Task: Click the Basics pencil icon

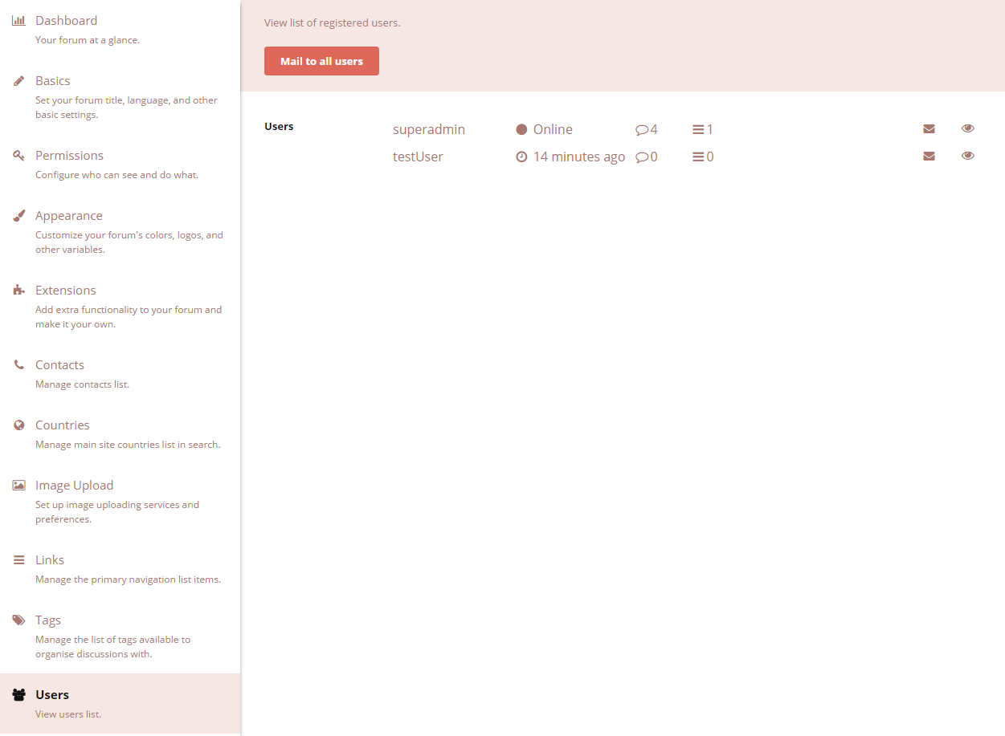Action: (18, 81)
